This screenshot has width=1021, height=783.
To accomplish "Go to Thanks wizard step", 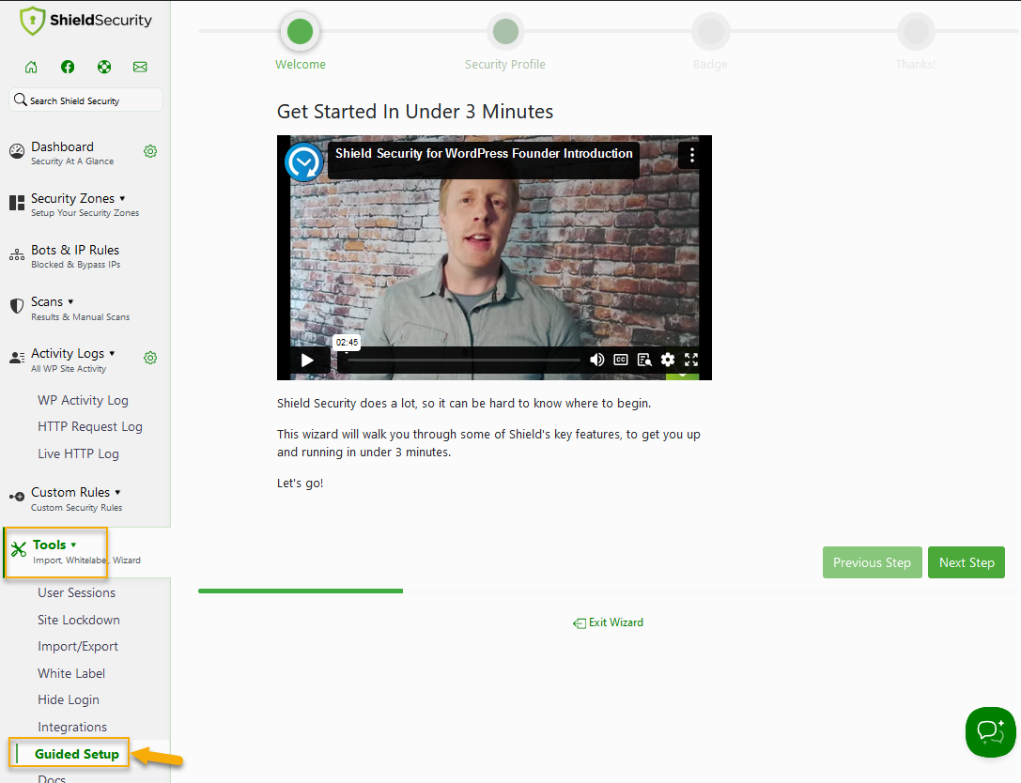I will click(916, 31).
